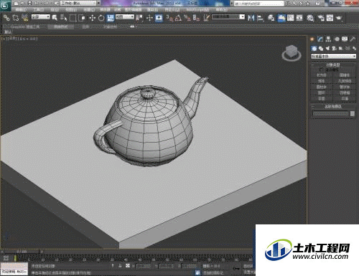Screen dimensions: 359x276
Task: Open the named selection sets dropdown
Action: pyautogui.click(x=228, y=16)
